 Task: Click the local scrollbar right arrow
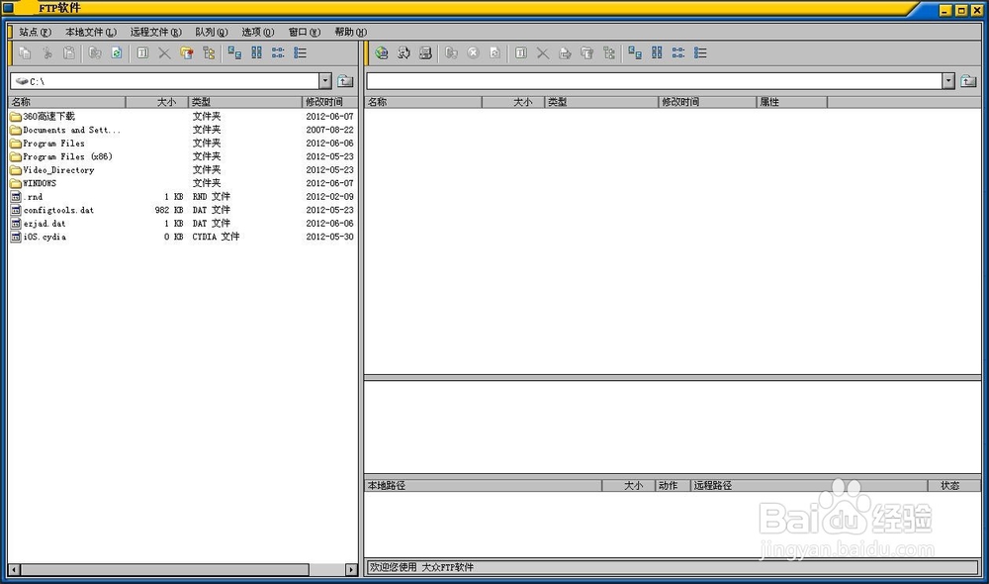click(351, 569)
